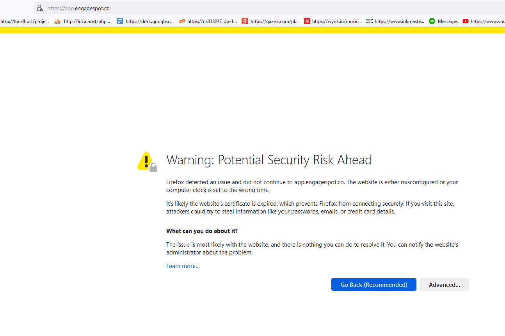Open the Learn more... link

tap(183, 266)
